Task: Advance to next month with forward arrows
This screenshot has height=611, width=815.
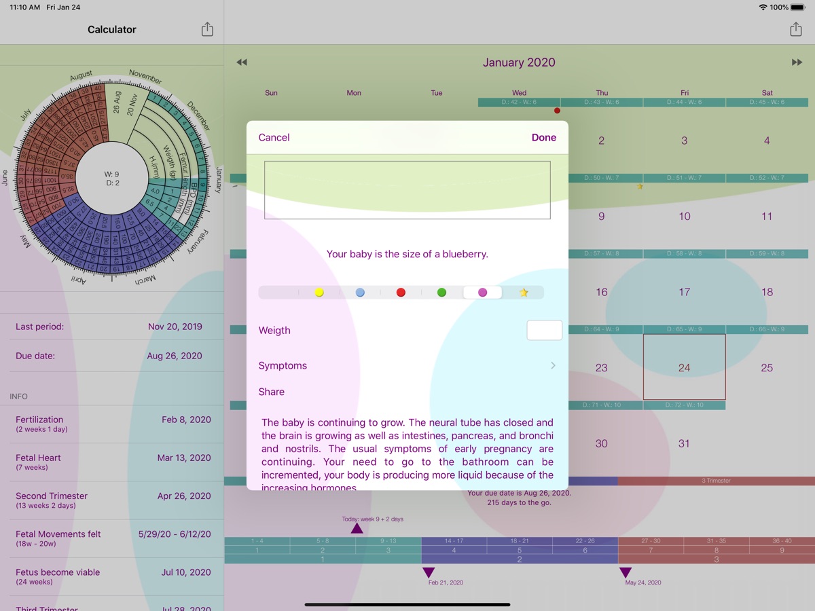Action: point(797,62)
